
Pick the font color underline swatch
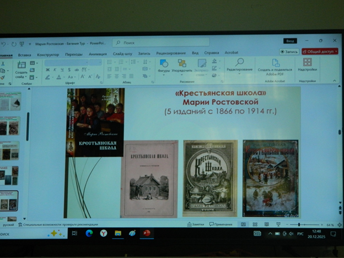58,77
